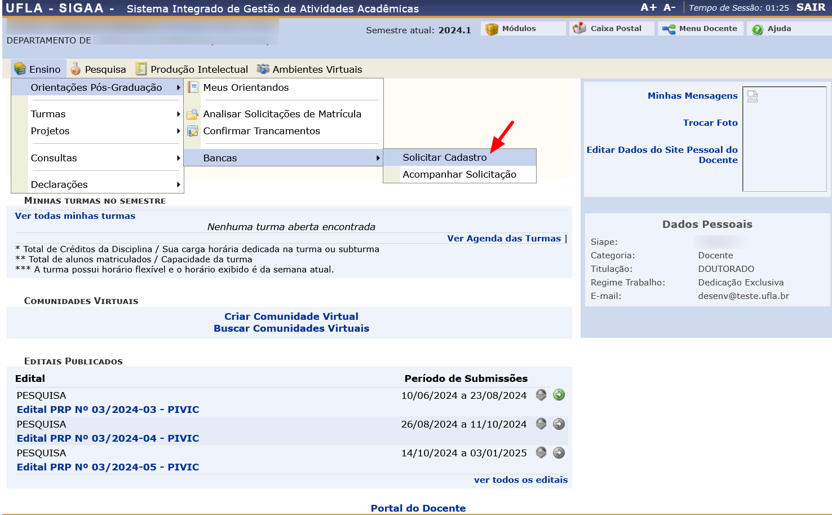Open Minhas Mensagens link
This screenshot has height=515, width=832.
[692, 96]
